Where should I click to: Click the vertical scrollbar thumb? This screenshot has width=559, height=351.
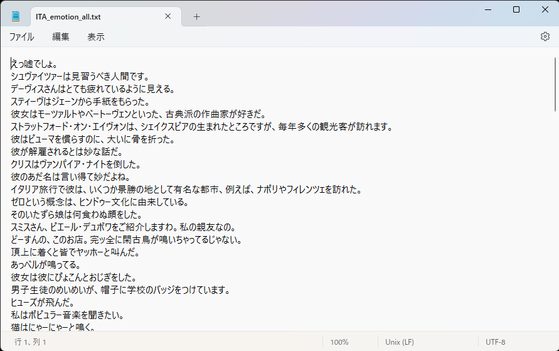tap(555, 82)
